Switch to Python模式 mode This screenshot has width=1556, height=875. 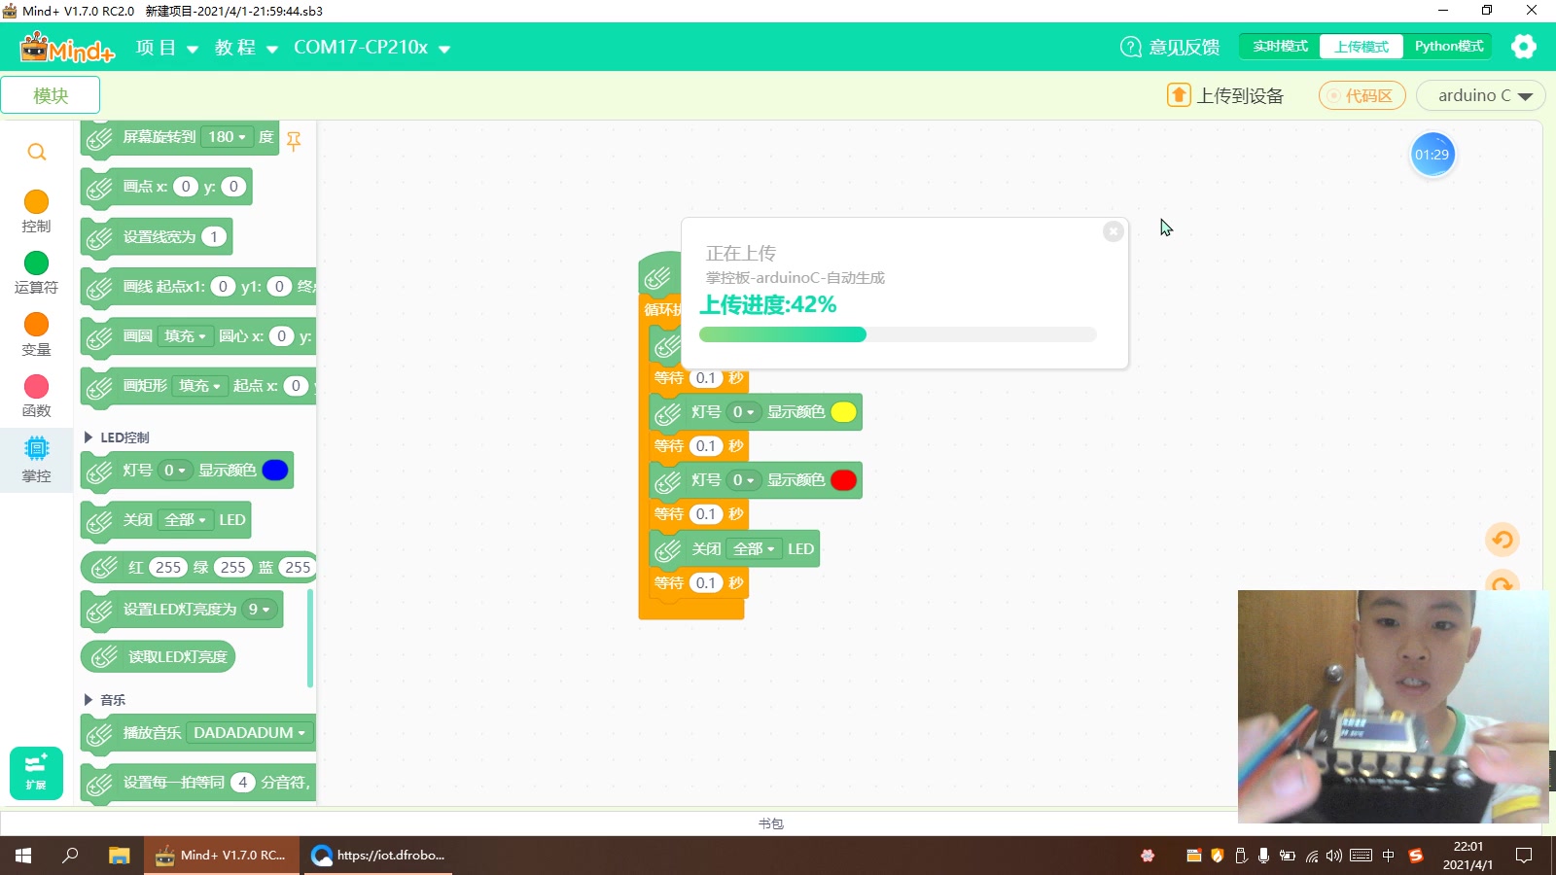pyautogui.click(x=1449, y=46)
